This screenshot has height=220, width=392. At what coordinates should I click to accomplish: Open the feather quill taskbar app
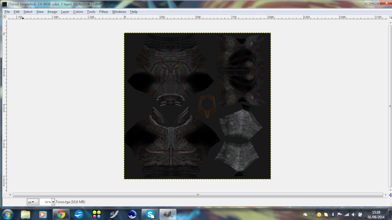tap(114, 214)
